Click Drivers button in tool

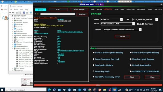[41, 10]
